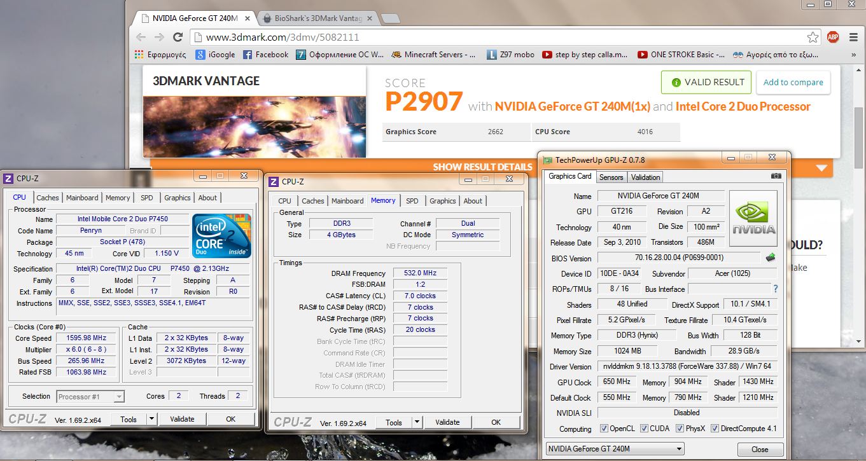The height and width of the screenshot is (461, 866).
Task: Click the NVIDIA GeForce GT 240M(1x) link
Action: (573, 106)
